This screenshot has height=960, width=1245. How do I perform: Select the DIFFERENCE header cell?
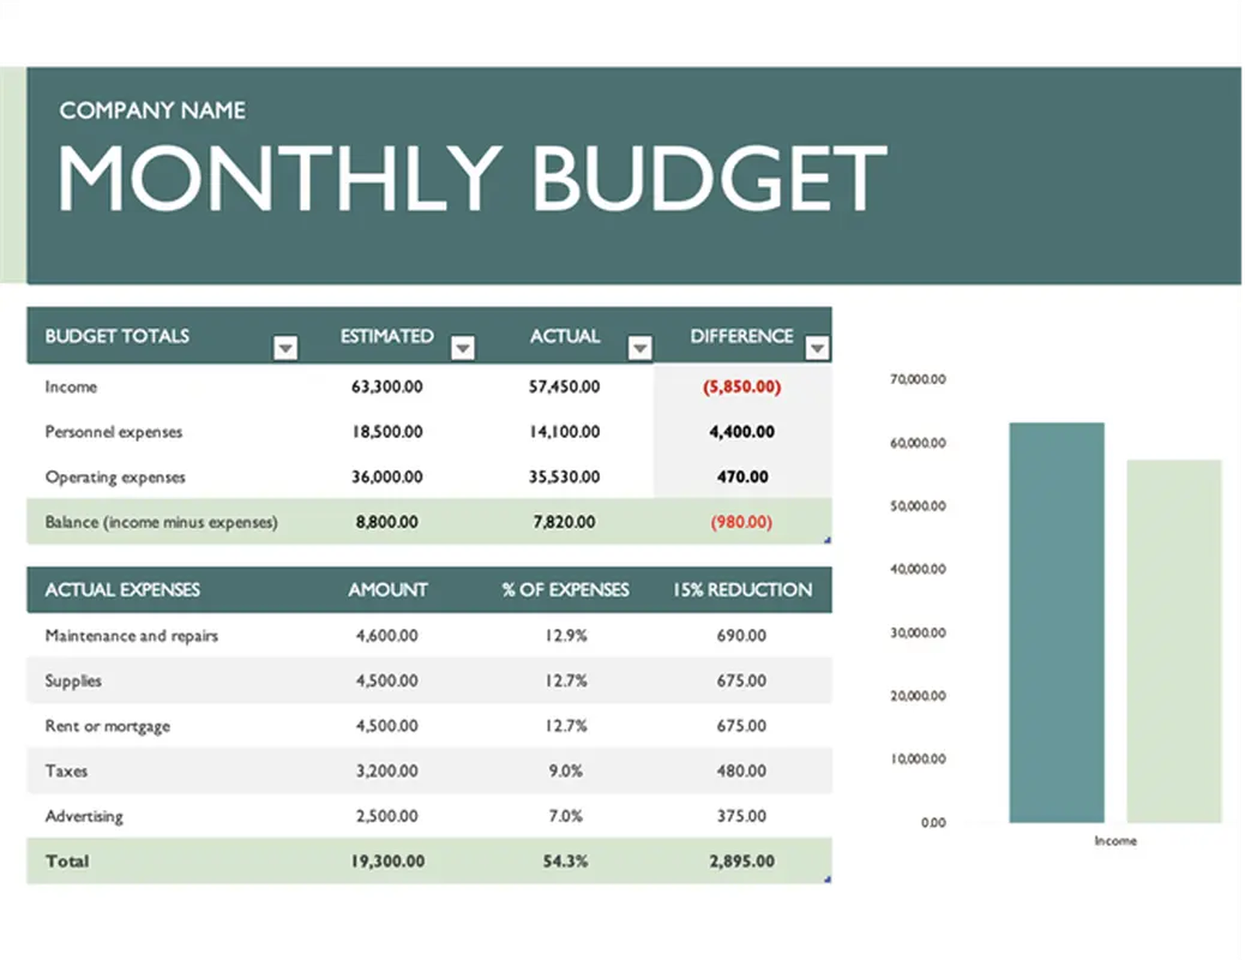pos(742,336)
